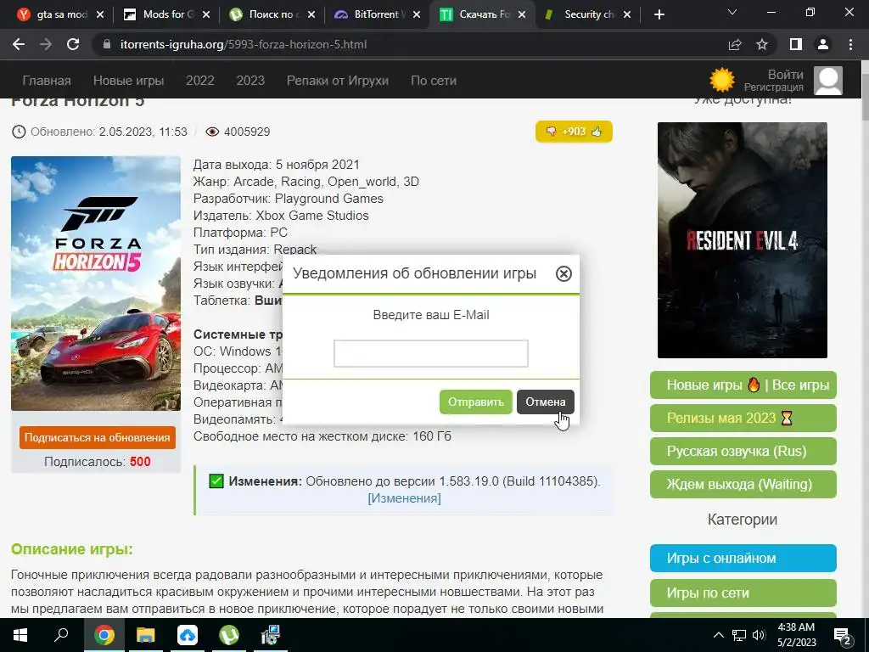Screen dimensions: 869x652
Task: Open Chrome three-dot menu
Action: click(850, 44)
